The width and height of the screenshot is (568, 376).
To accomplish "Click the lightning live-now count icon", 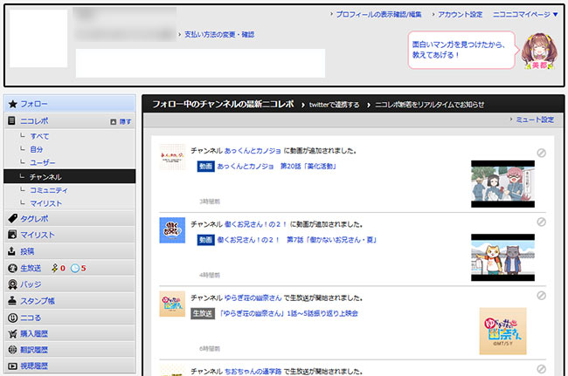I will click(54, 268).
